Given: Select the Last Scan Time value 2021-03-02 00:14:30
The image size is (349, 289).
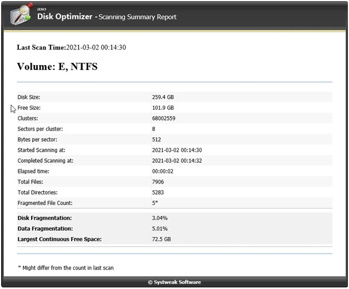Looking at the screenshot, I should click(96, 47).
